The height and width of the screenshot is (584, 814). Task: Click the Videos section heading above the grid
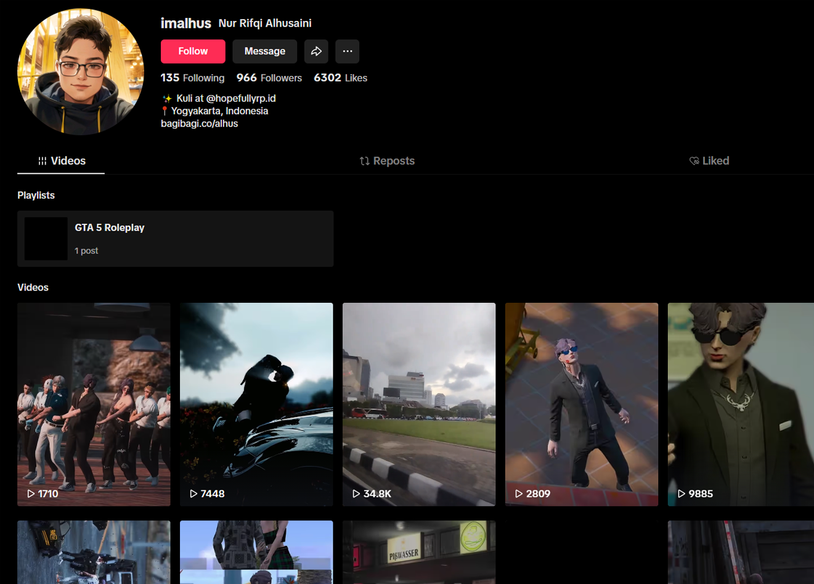tap(33, 288)
